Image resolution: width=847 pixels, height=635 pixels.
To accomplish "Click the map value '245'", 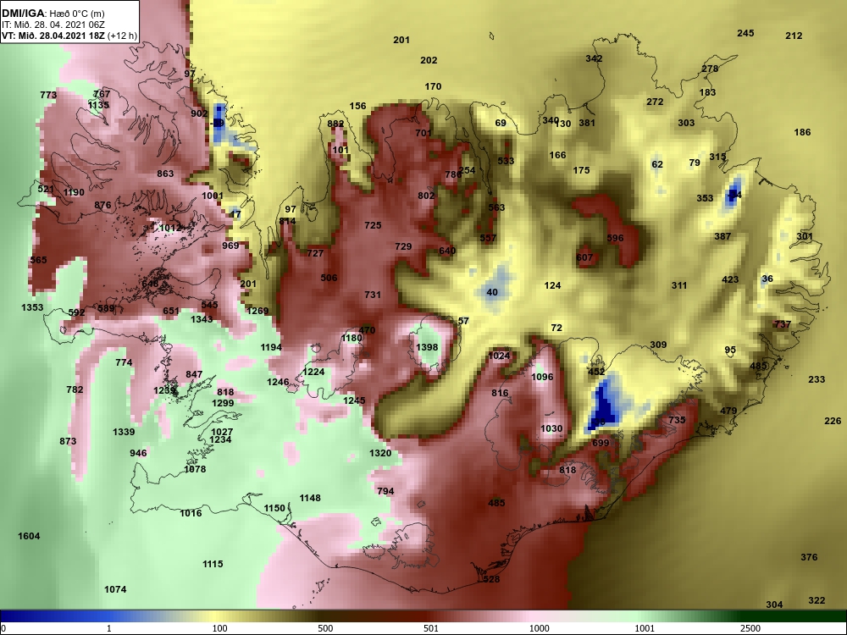I will tap(745, 34).
